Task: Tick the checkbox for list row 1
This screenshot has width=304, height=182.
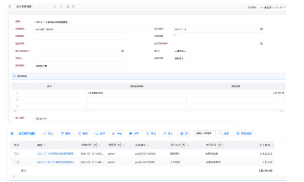Action: [16, 153]
